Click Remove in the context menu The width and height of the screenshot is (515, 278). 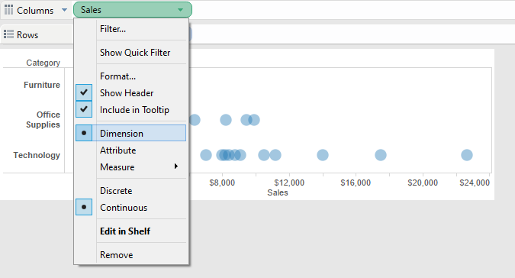point(116,255)
